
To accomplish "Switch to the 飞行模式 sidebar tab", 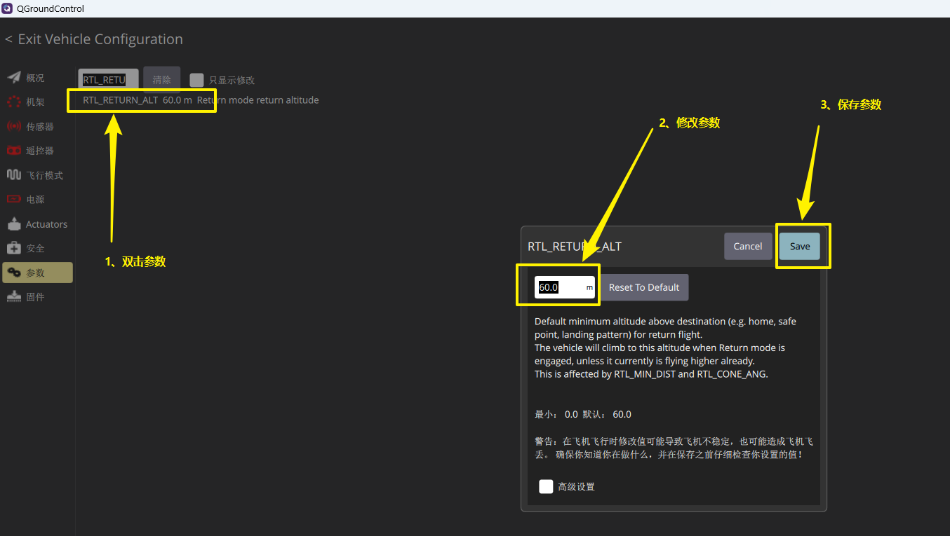I will 37,175.
